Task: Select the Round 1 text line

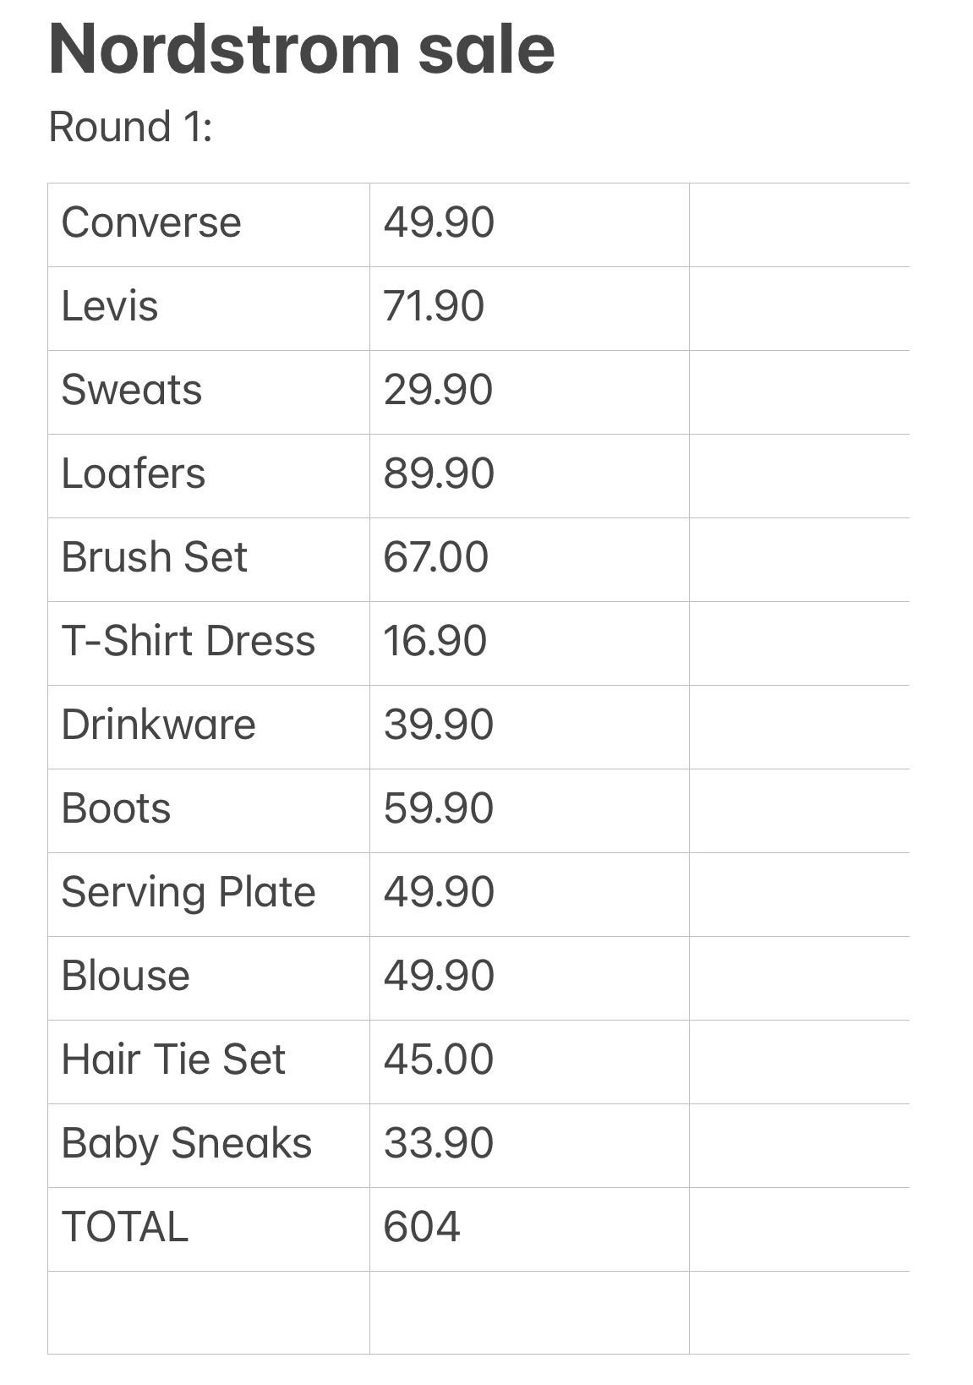Action: pyautogui.click(x=130, y=127)
